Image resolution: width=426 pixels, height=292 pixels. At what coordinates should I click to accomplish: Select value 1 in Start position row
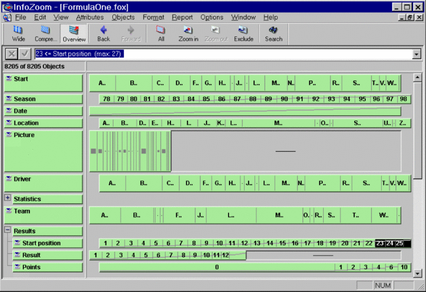105,243
